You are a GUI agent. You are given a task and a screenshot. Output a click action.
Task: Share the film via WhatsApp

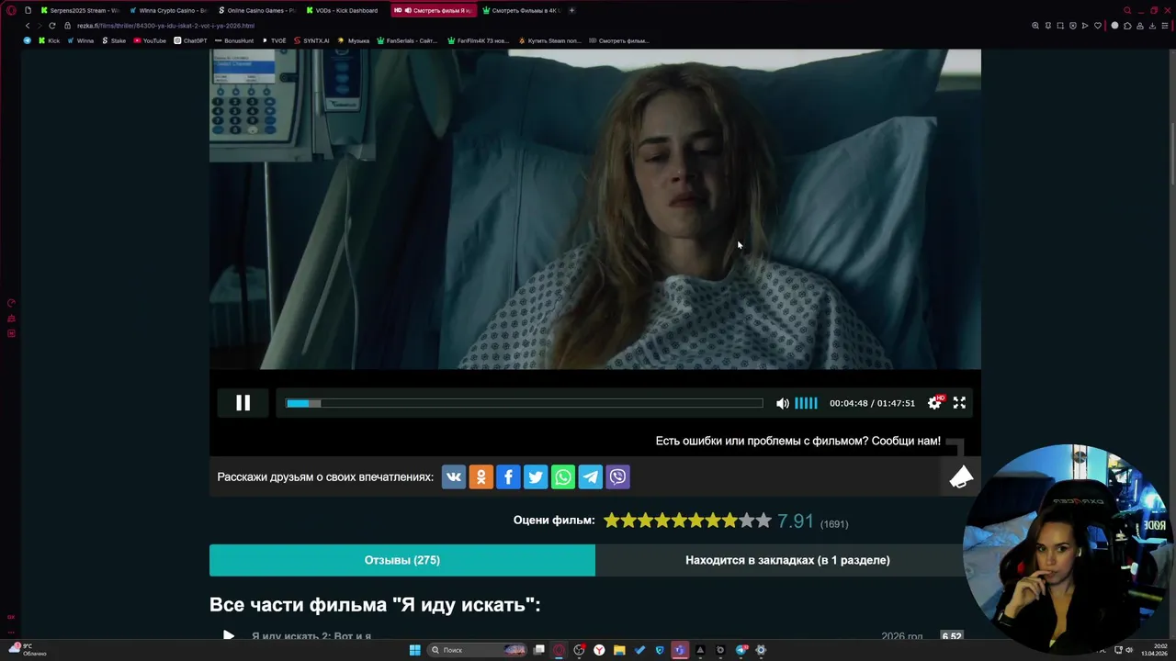563,476
